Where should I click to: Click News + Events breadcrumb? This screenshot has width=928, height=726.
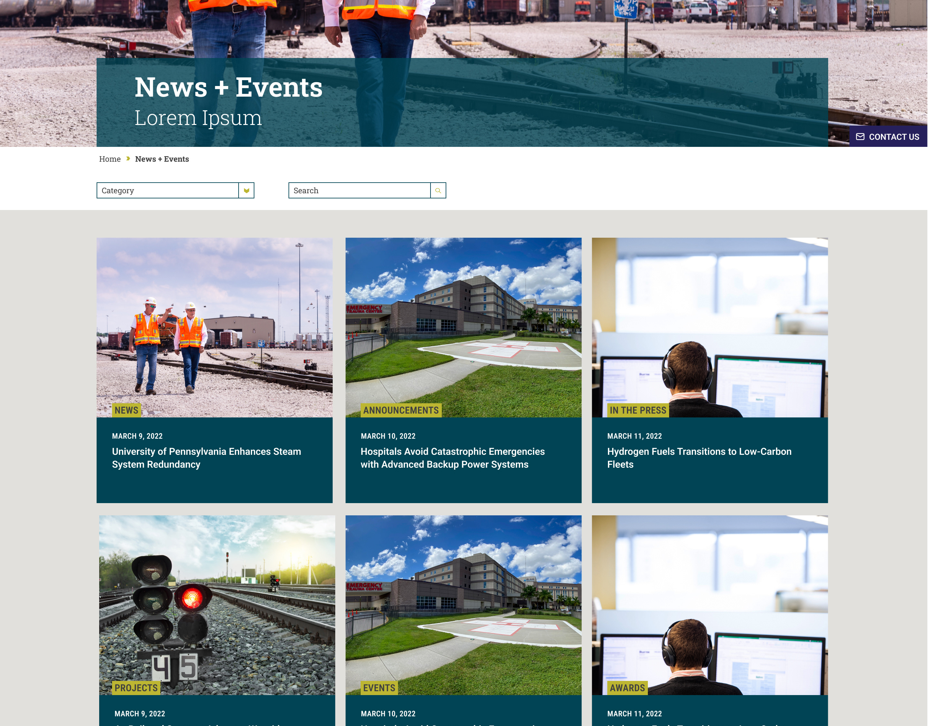162,159
